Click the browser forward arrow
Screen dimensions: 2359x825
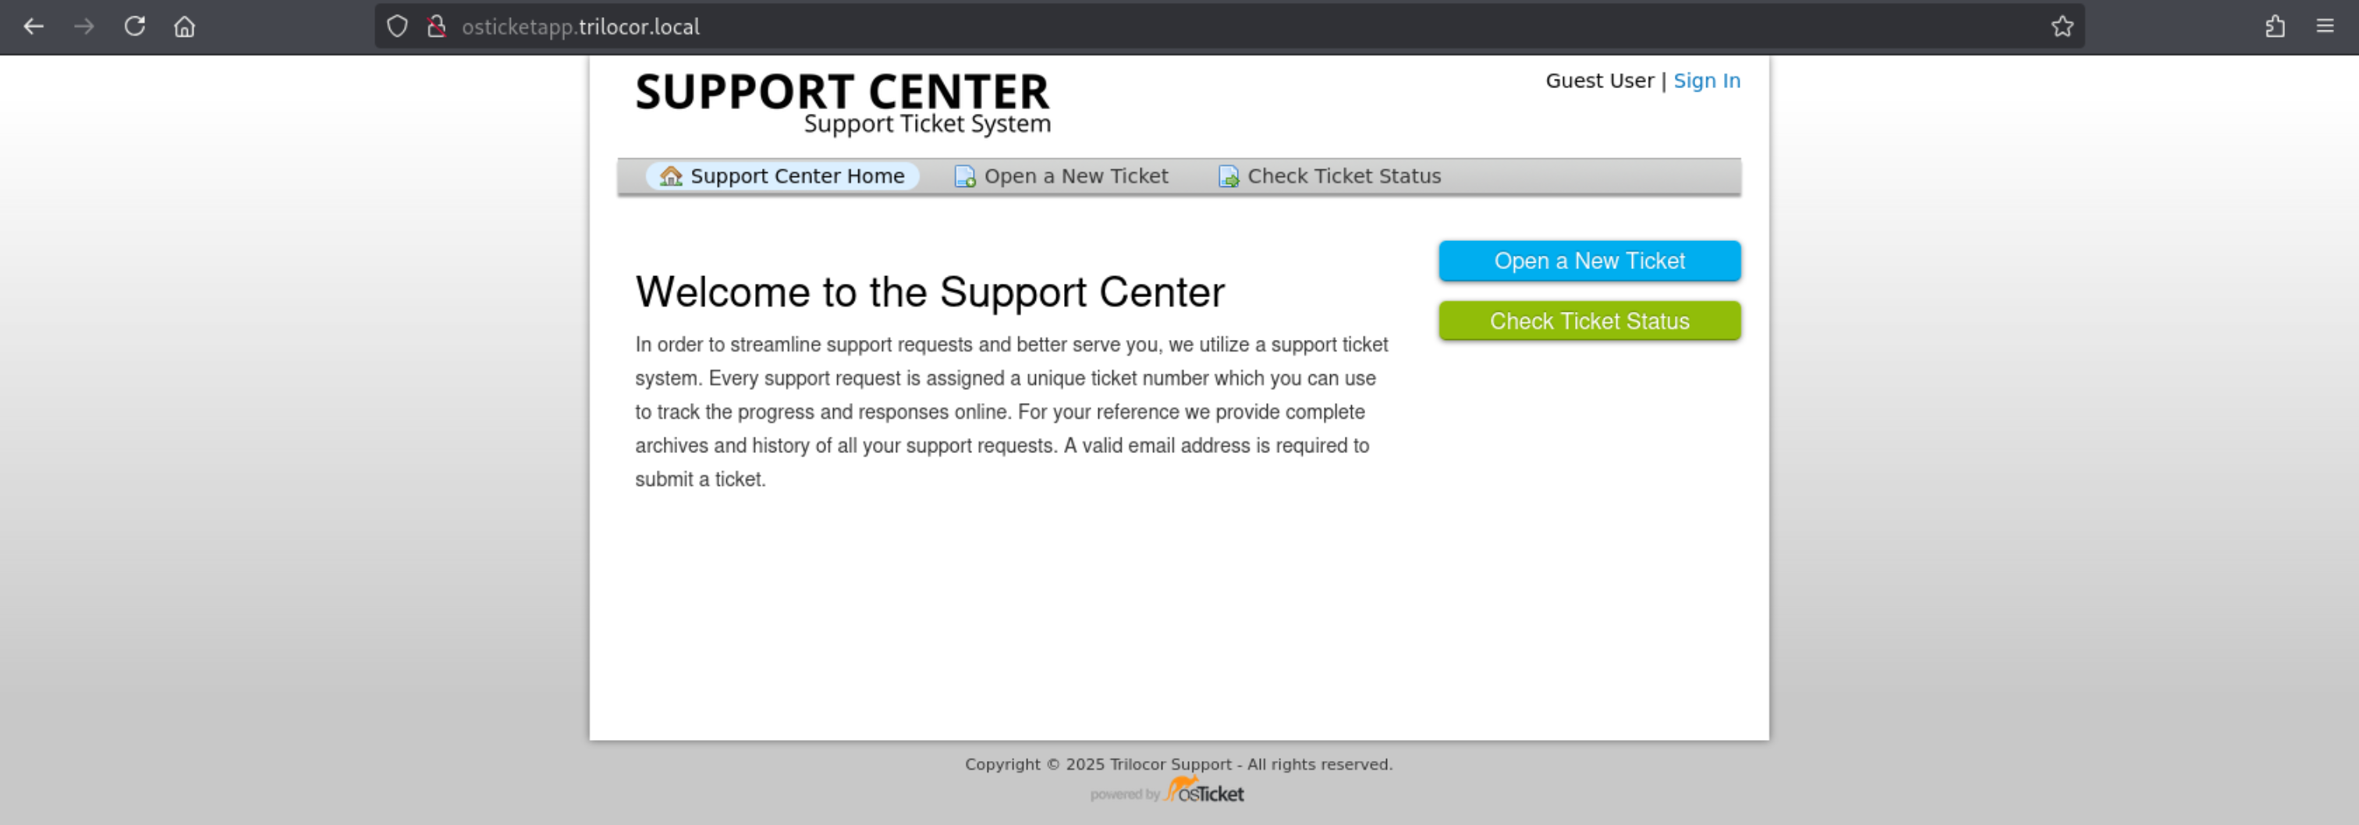point(84,27)
